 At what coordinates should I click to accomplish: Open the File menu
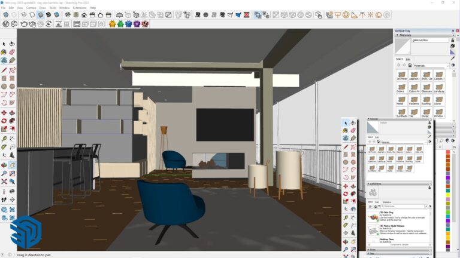pos(3,8)
